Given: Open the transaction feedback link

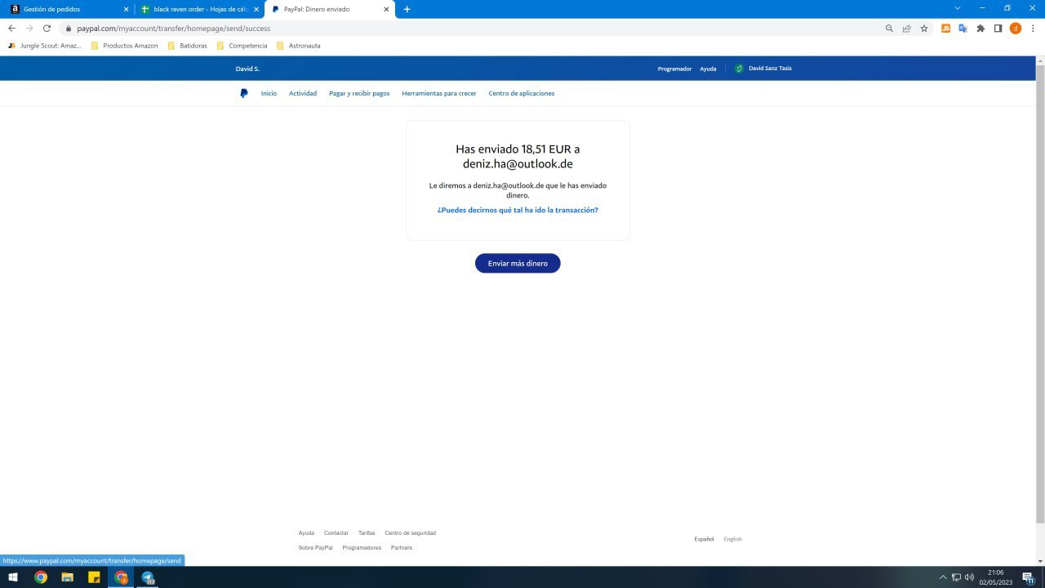Looking at the screenshot, I should click(x=518, y=210).
